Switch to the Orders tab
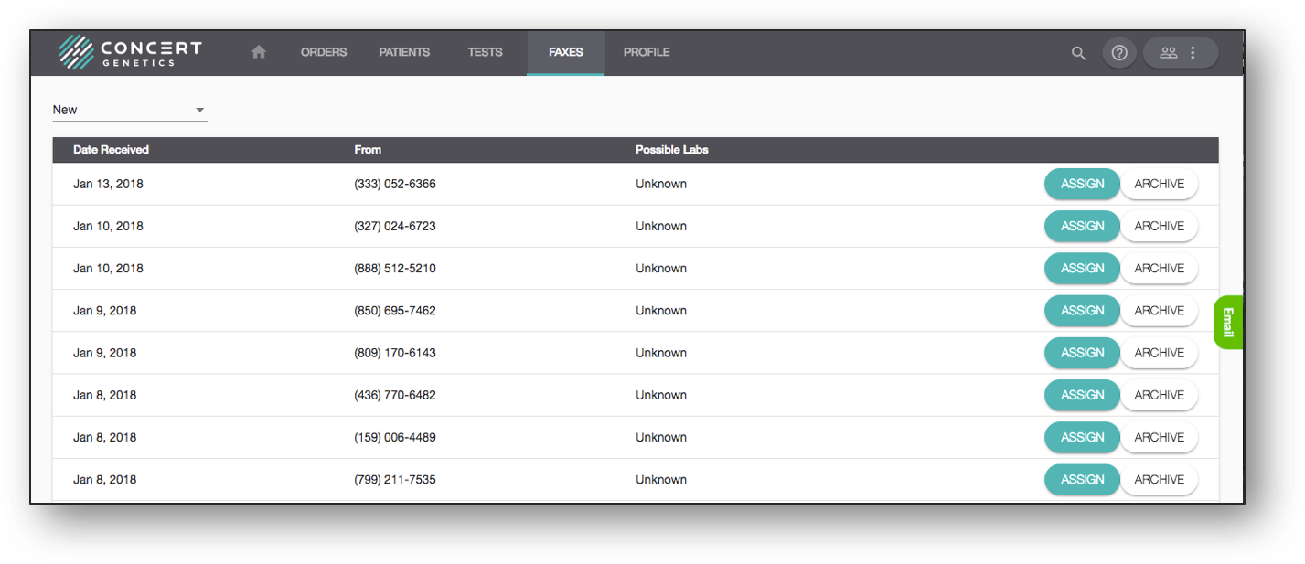This screenshot has height=564, width=1305. [x=324, y=52]
